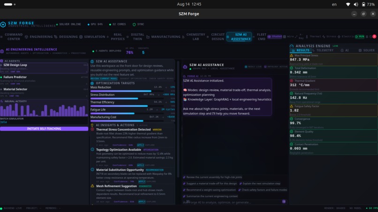Expand the Failure Predictor agent
The image size is (378, 212).
44,80
